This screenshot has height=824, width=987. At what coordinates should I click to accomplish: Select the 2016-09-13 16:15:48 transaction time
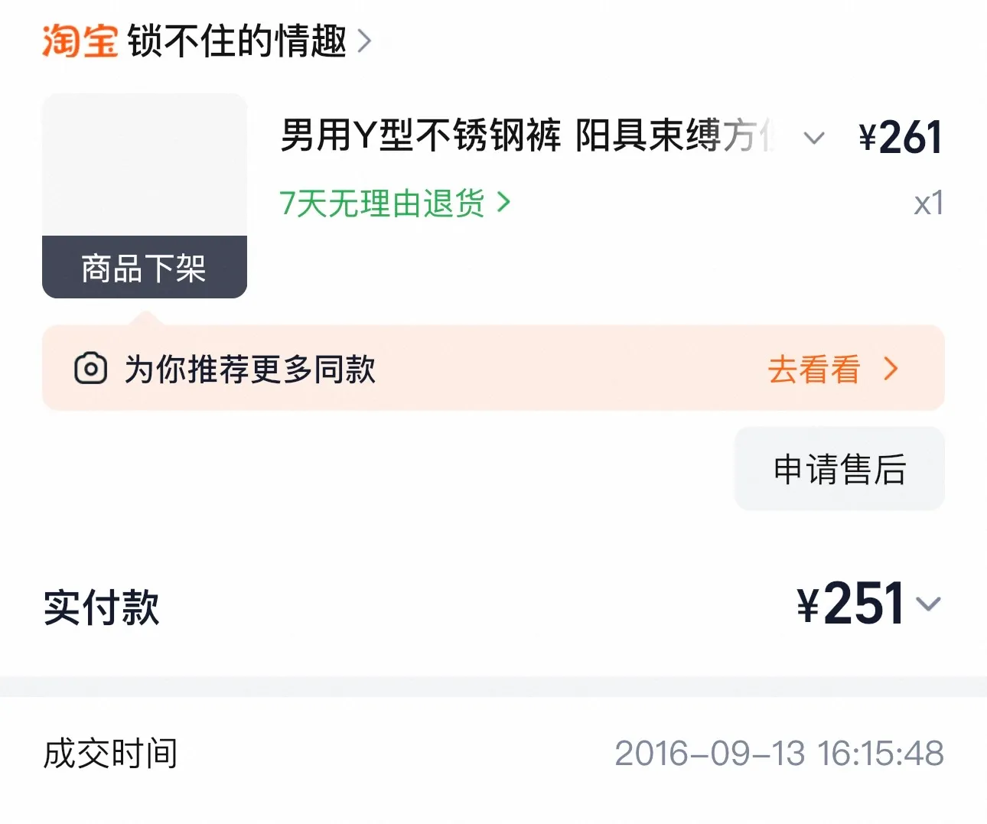tap(779, 754)
